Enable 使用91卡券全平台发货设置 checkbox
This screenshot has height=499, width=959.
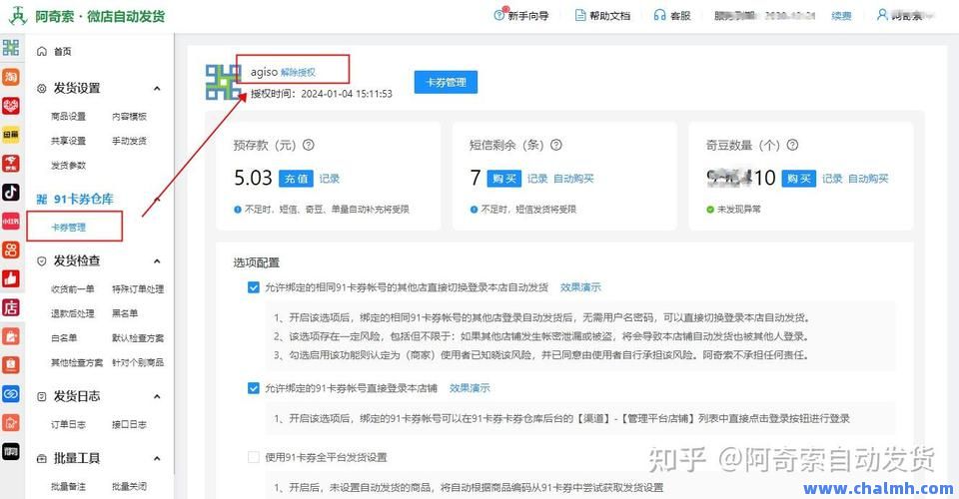click(254, 458)
